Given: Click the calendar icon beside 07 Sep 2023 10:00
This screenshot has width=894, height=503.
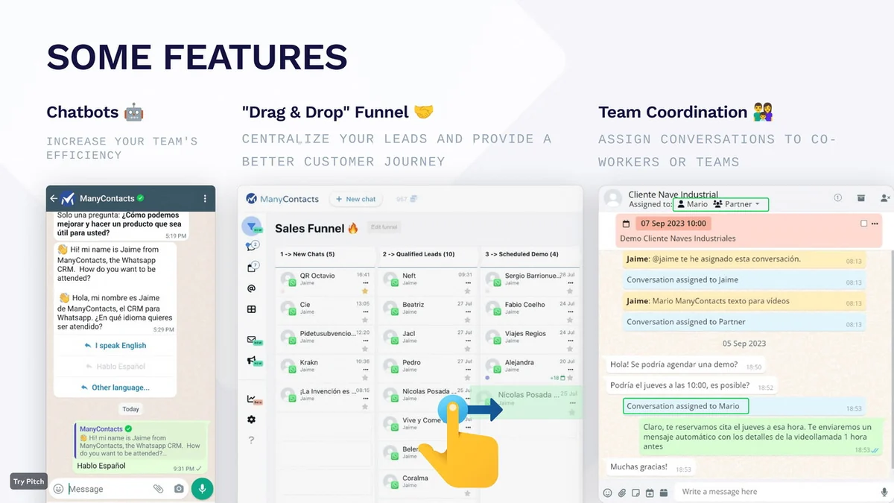Looking at the screenshot, I should click(x=626, y=224).
